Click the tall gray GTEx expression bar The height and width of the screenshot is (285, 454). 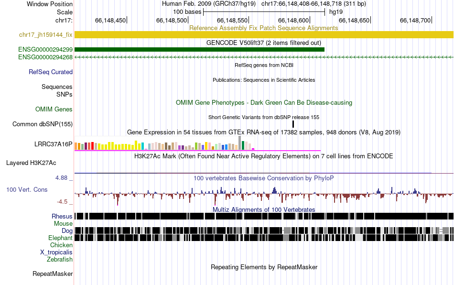[240, 143]
